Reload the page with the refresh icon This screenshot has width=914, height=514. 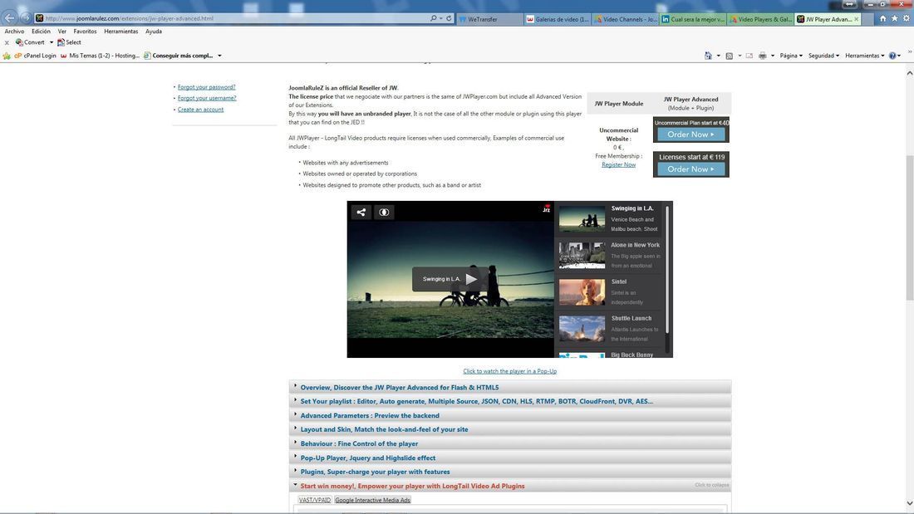(x=449, y=18)
